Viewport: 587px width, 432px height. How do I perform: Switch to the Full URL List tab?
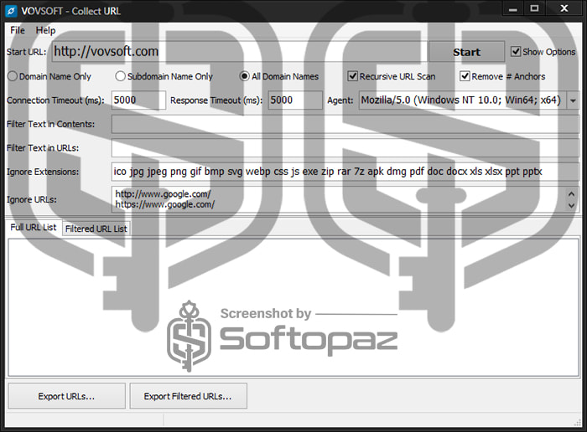[33, 227]
